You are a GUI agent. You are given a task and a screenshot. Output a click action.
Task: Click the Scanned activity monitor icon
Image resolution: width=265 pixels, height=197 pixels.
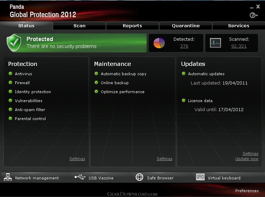[215, 43]
